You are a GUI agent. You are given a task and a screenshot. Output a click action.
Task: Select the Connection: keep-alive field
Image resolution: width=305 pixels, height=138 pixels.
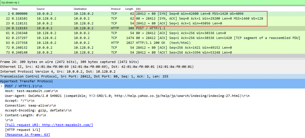coord(30,106)
